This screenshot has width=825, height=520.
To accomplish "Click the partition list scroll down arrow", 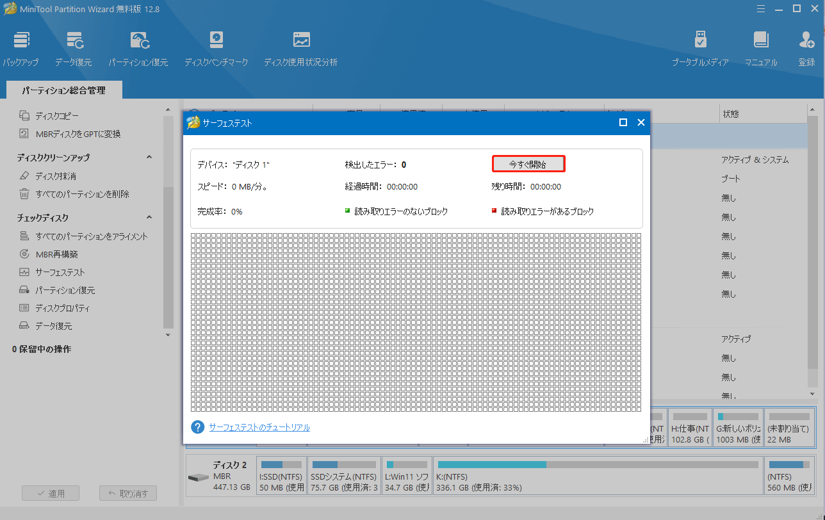I will [x=812, y=394].
